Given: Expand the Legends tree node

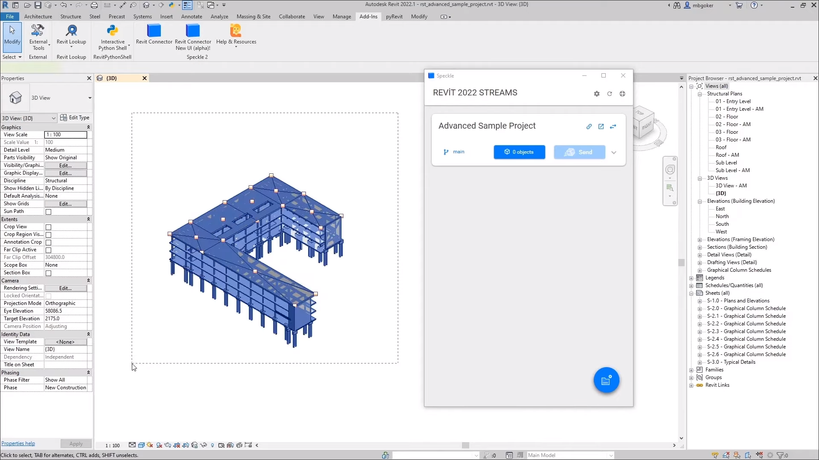Looking at the screenshot, I should tap(691, 278).
